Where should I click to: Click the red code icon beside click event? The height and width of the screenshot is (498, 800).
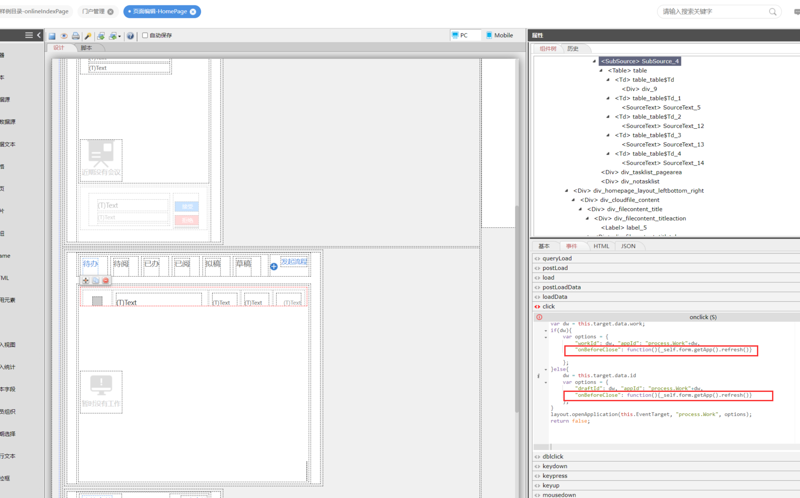pos(537,307)
